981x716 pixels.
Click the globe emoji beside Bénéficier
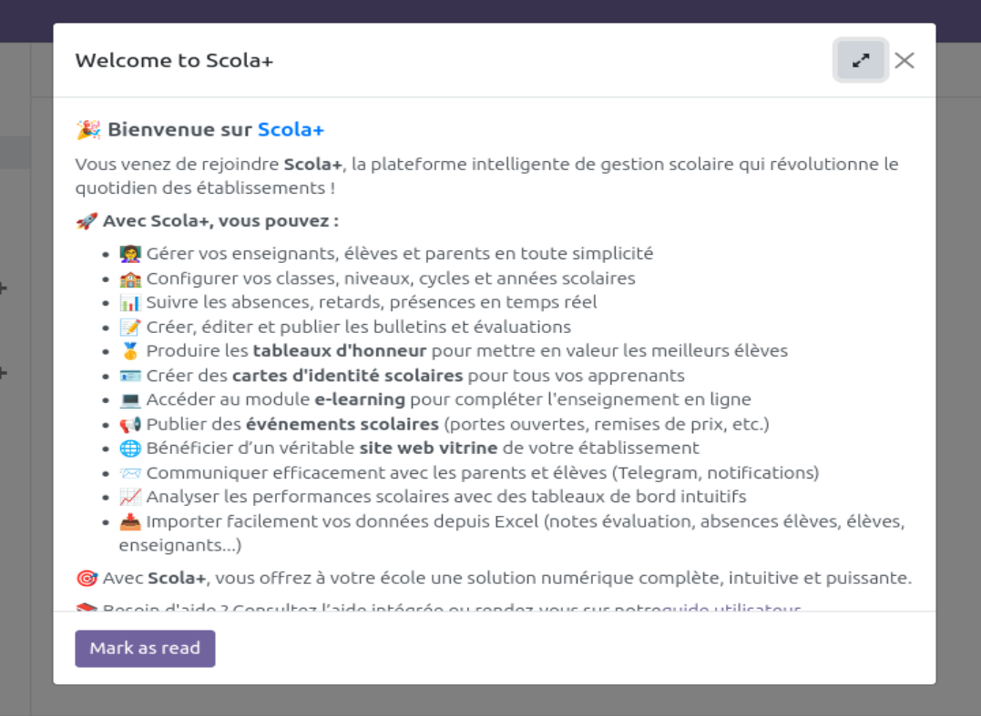[129, 449]
